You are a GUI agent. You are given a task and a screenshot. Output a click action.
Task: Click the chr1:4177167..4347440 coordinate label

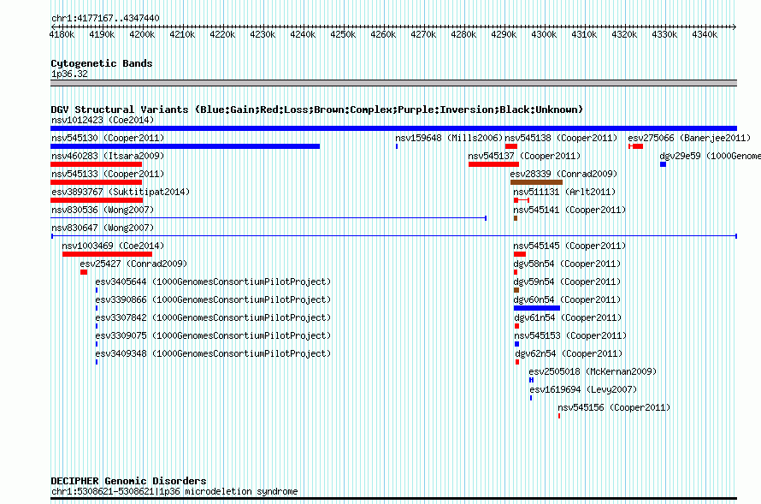pos(105,18)
